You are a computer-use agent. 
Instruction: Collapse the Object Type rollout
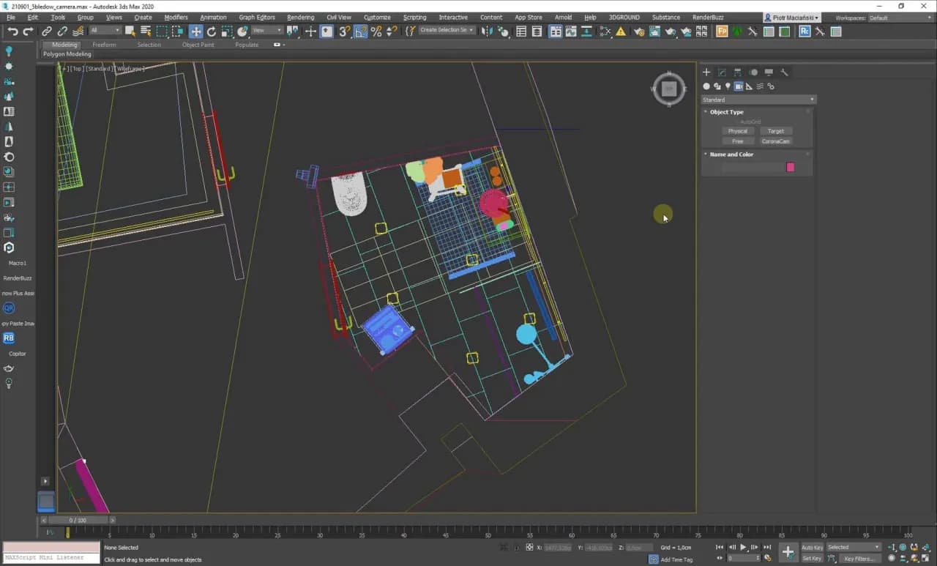point(726,112)
